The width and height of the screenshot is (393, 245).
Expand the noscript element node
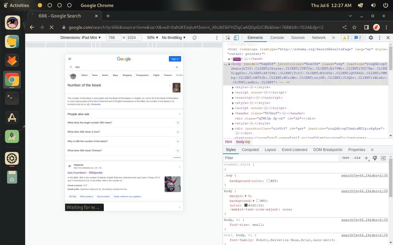click(x=233, y=98)
